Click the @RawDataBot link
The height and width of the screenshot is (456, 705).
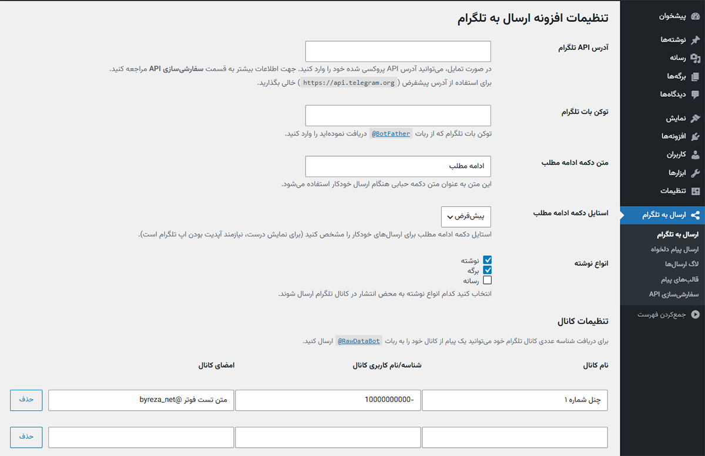pyautogui.click(x=358, y=341)
